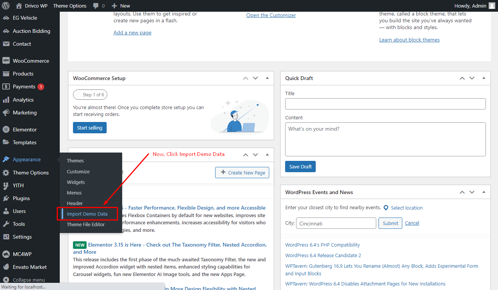Open Theme Options in top admin bar
This screenshot has height=290, width=498.
point(70,6)
